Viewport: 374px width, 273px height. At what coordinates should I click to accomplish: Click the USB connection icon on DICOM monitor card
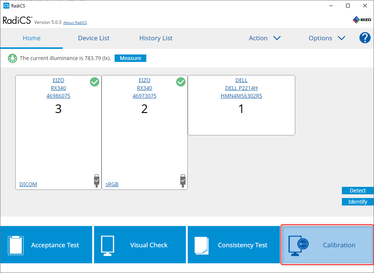pyautogui.click(x=97, y=181)
